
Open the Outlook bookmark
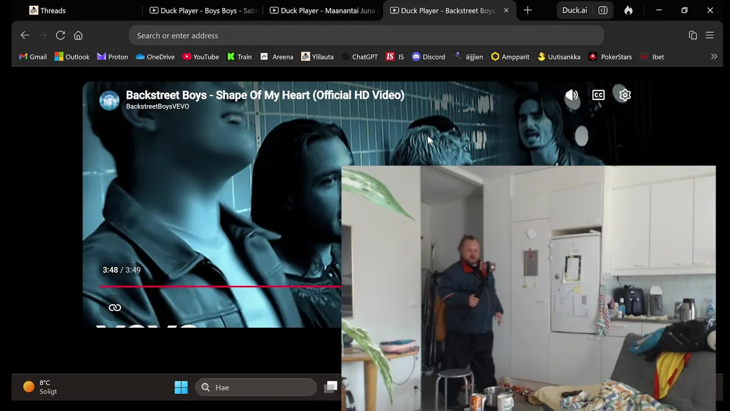coord(72,57)
